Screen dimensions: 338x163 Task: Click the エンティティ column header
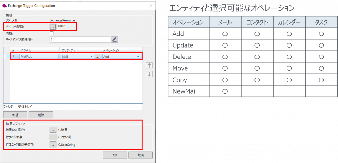[x=80, y=50]
